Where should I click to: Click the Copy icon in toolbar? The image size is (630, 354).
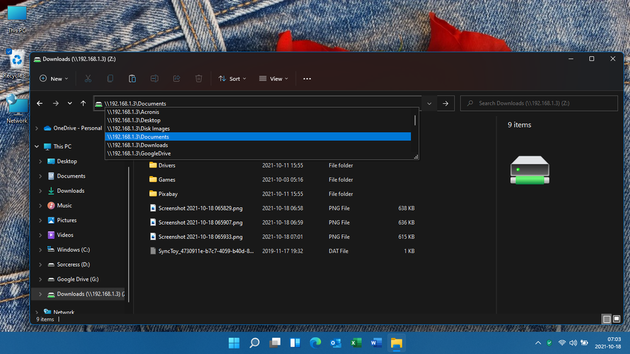pos(110,79)
